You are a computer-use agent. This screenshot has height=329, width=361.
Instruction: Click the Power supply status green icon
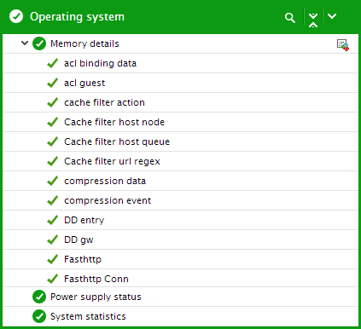pyautogui.click(x=39, y=297)
